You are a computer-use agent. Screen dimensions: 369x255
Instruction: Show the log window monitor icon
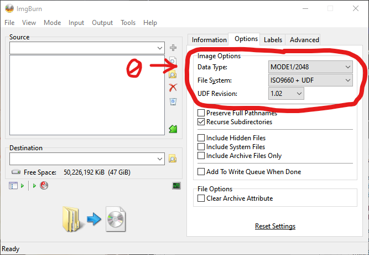tap(176, 186)
